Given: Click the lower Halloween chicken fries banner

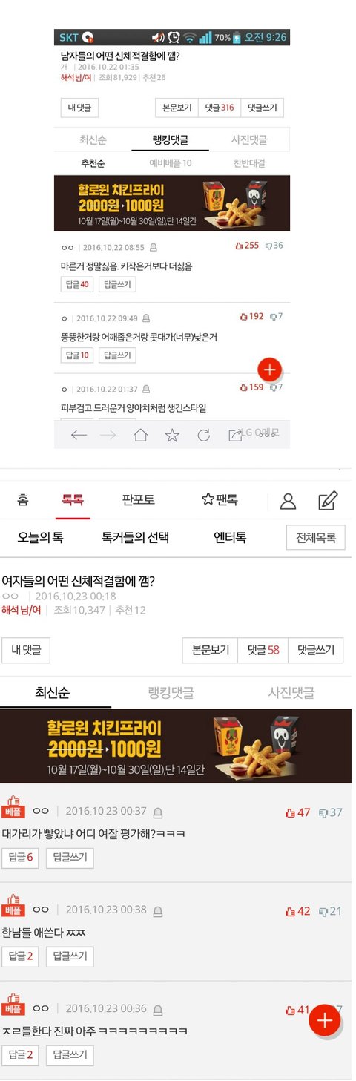Looking at the screenshot, I should point(176,746).
